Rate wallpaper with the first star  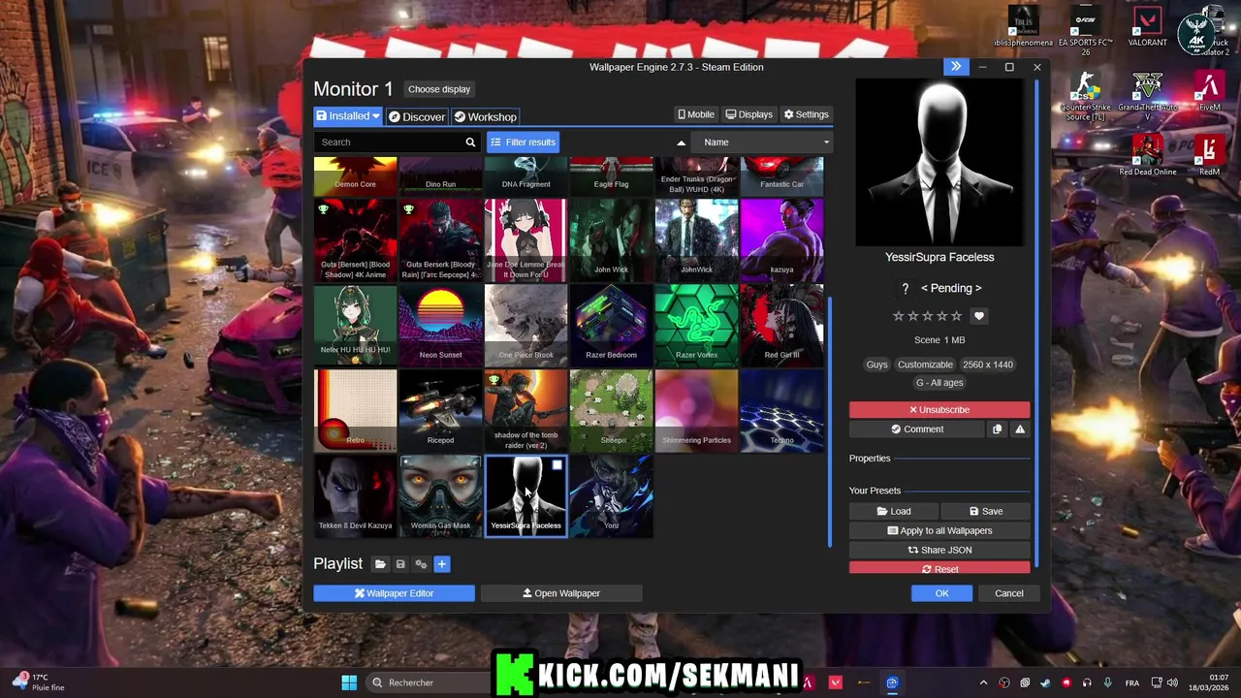click(899, 316)
